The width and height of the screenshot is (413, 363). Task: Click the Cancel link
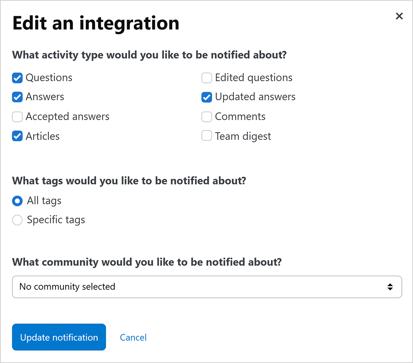[133, 338]
